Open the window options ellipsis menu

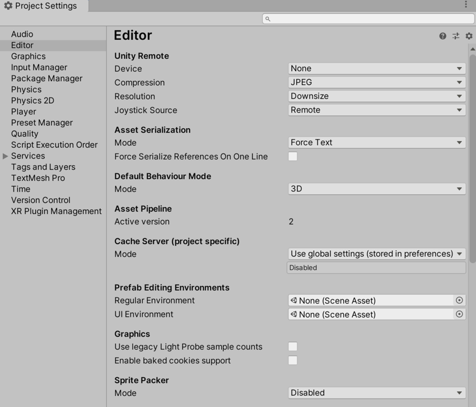[466, 4]
